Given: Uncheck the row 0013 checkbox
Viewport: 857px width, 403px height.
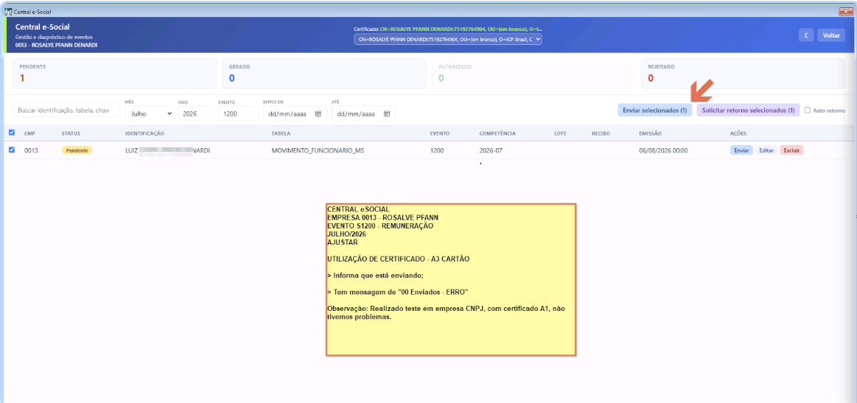Looking at the screenshot, I should click(12, 150).
